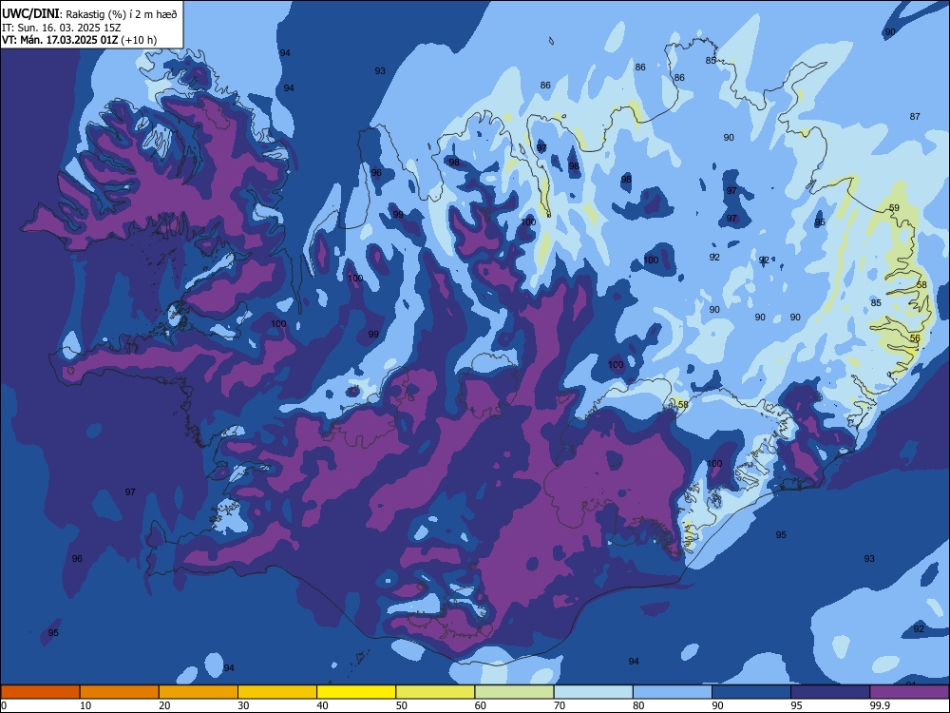Select the '20' tick label on the legend
The width and height of the screenshot is (950, 713).
[164, 705]
